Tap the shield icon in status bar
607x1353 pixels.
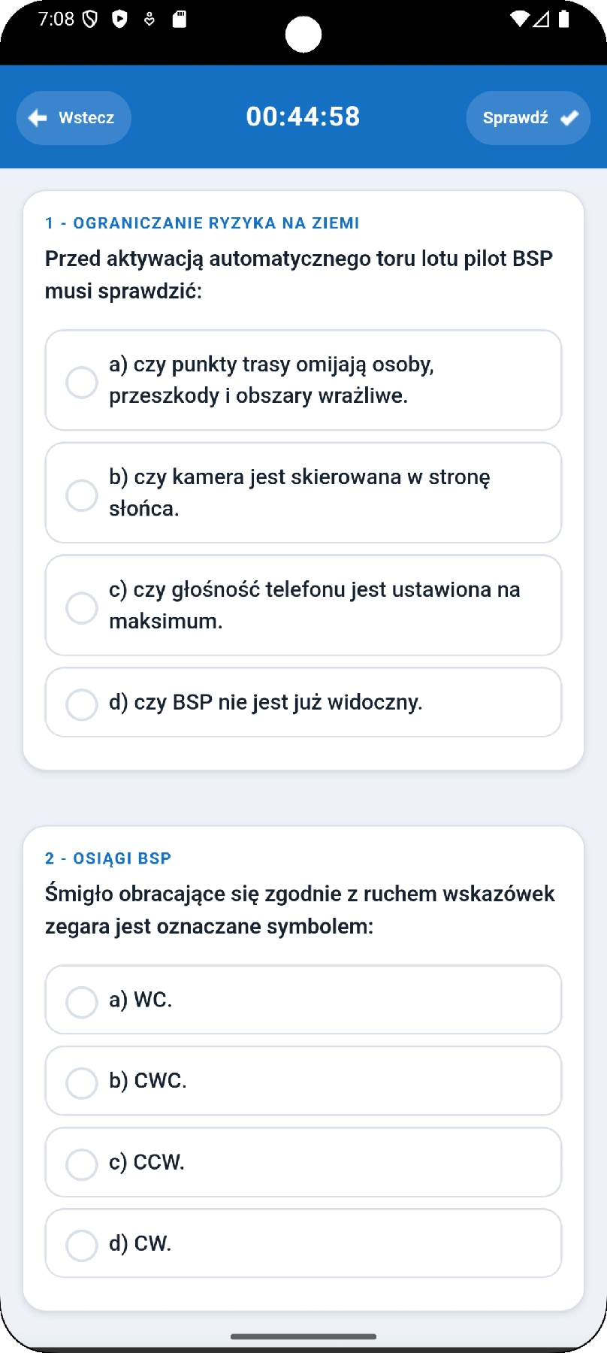(x=90, y=19)
